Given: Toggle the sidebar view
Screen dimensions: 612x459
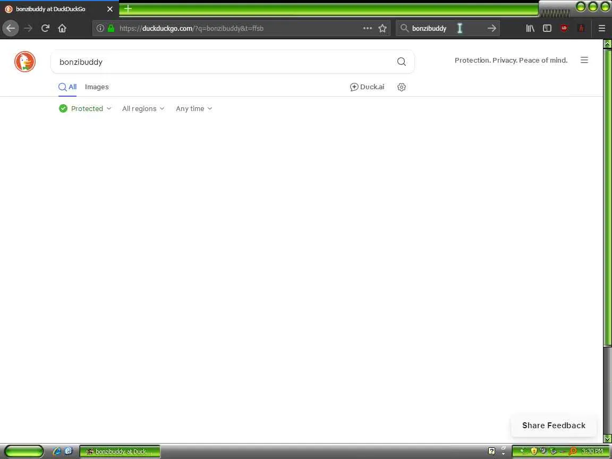Looking at the screenshot, I should point(547,28).
